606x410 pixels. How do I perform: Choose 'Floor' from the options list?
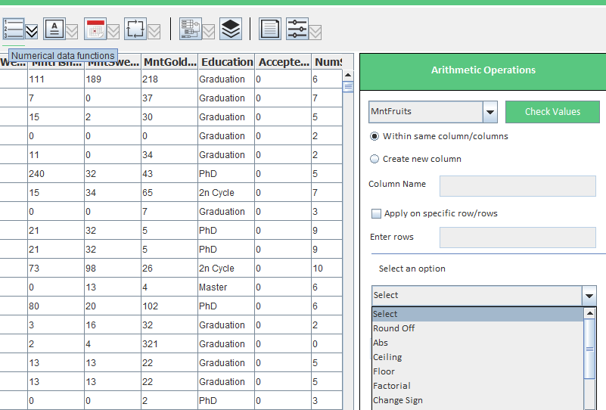[x=477, y=371]
